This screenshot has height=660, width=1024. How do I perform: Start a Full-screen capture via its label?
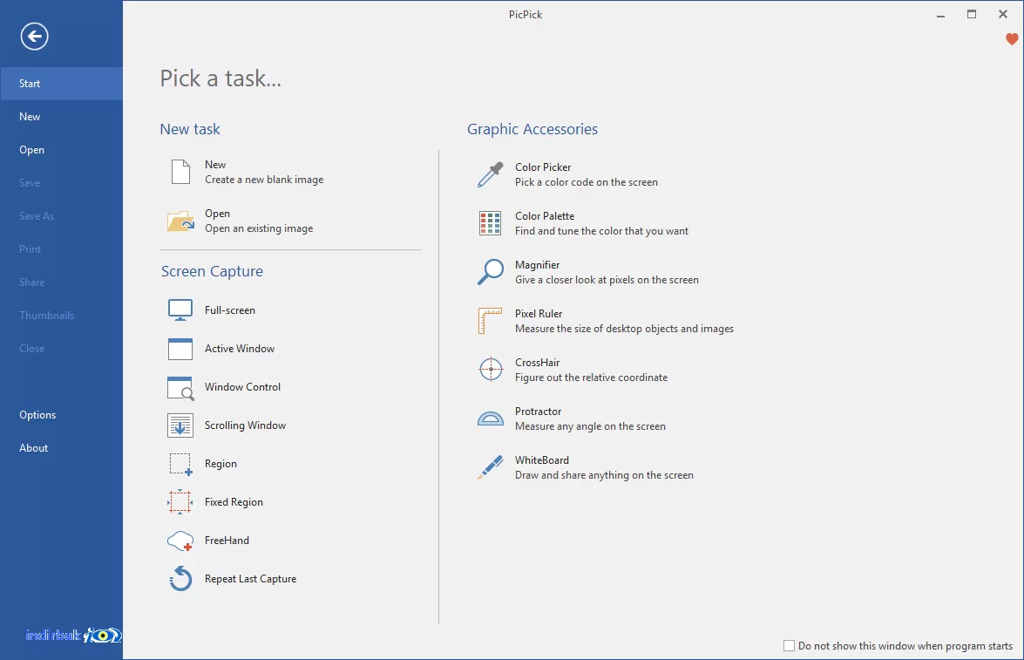click(230, 310)
